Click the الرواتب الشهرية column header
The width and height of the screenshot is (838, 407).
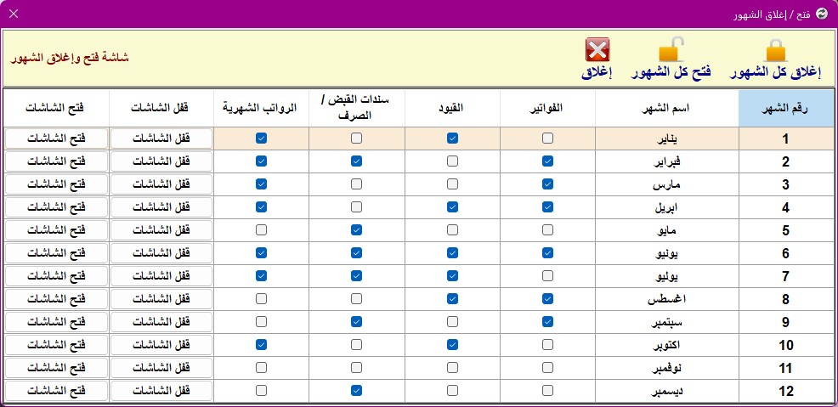pyautogui.click(x=261, y=109)
